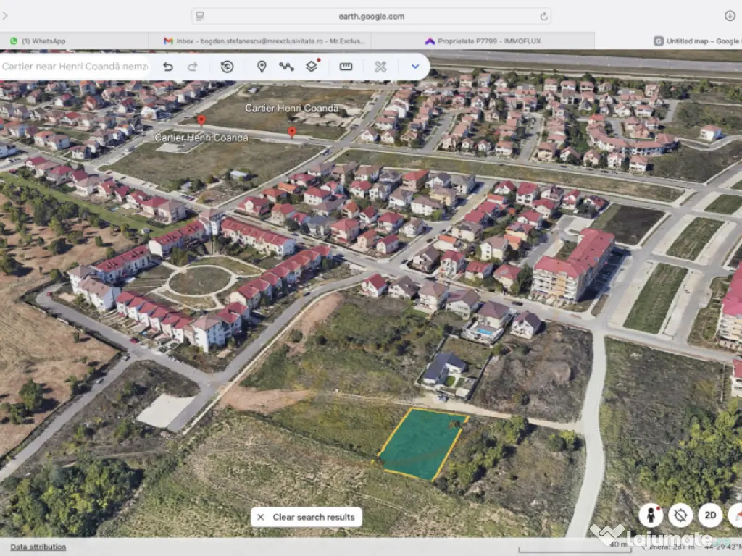The height and width of the screenshot is (556, 742).
Task: Activate the measure ruler tool
Action: [x=346, y=67]
